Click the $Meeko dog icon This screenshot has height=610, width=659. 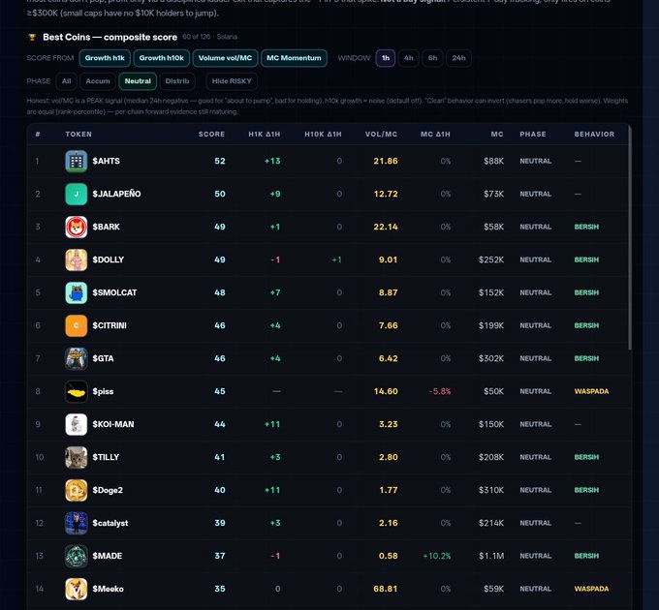(76, 589)
